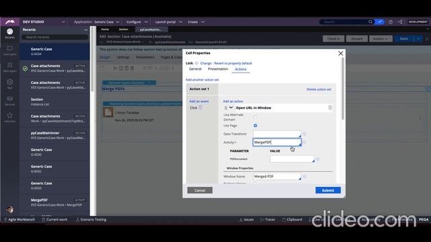The image size is (431, 242).
Task: Click the operator avatar at bottom left
Action: pyautogui.click(x=10, y=210)
